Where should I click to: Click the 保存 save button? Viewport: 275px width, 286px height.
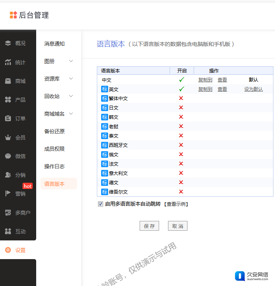149,226
